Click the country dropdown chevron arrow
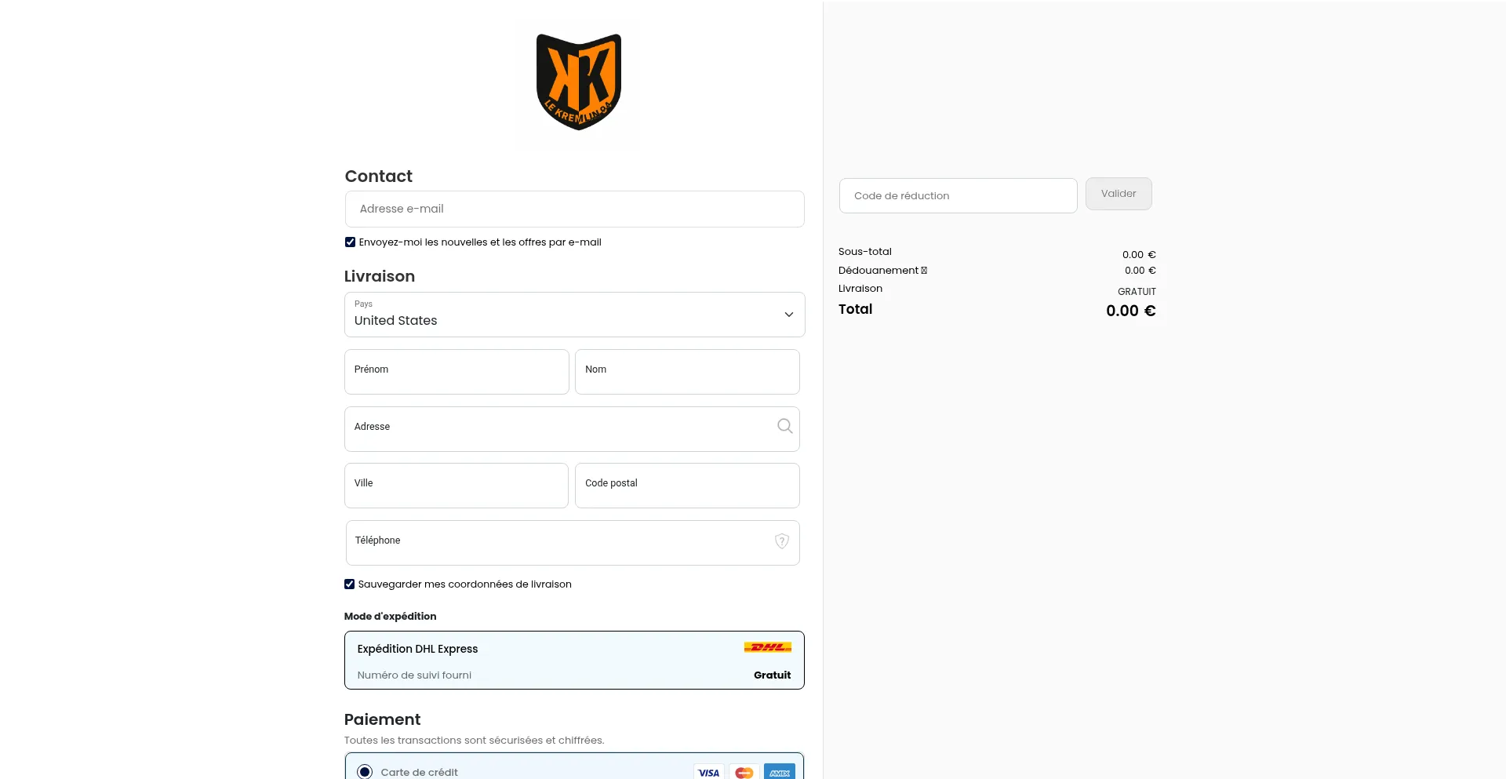1506x779 pixels. tap(788, 315)
